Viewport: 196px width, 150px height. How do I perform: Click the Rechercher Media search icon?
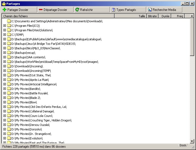pos(149,10)
